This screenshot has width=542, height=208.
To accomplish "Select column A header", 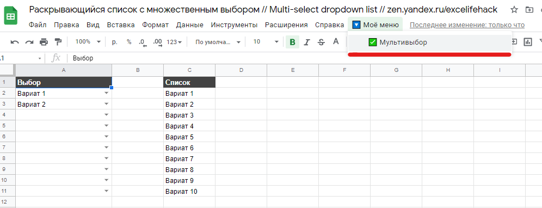I will click(64, 70).
